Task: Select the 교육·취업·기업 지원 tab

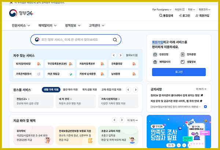Action: (x=111, y=89)
